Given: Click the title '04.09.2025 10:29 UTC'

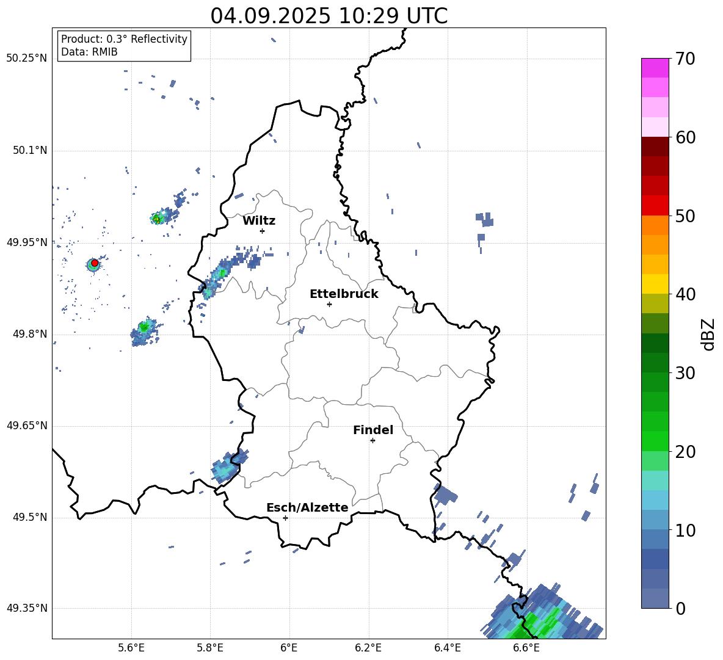Looking at the screenshot, I should point(329,16).
